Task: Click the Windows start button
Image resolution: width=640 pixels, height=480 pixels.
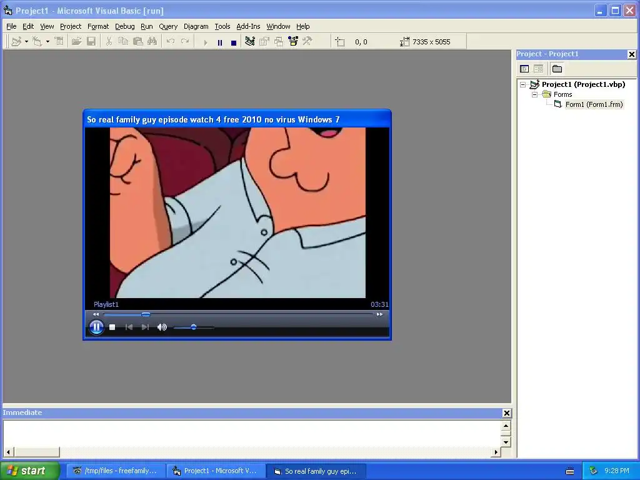Action: [29, 471]
